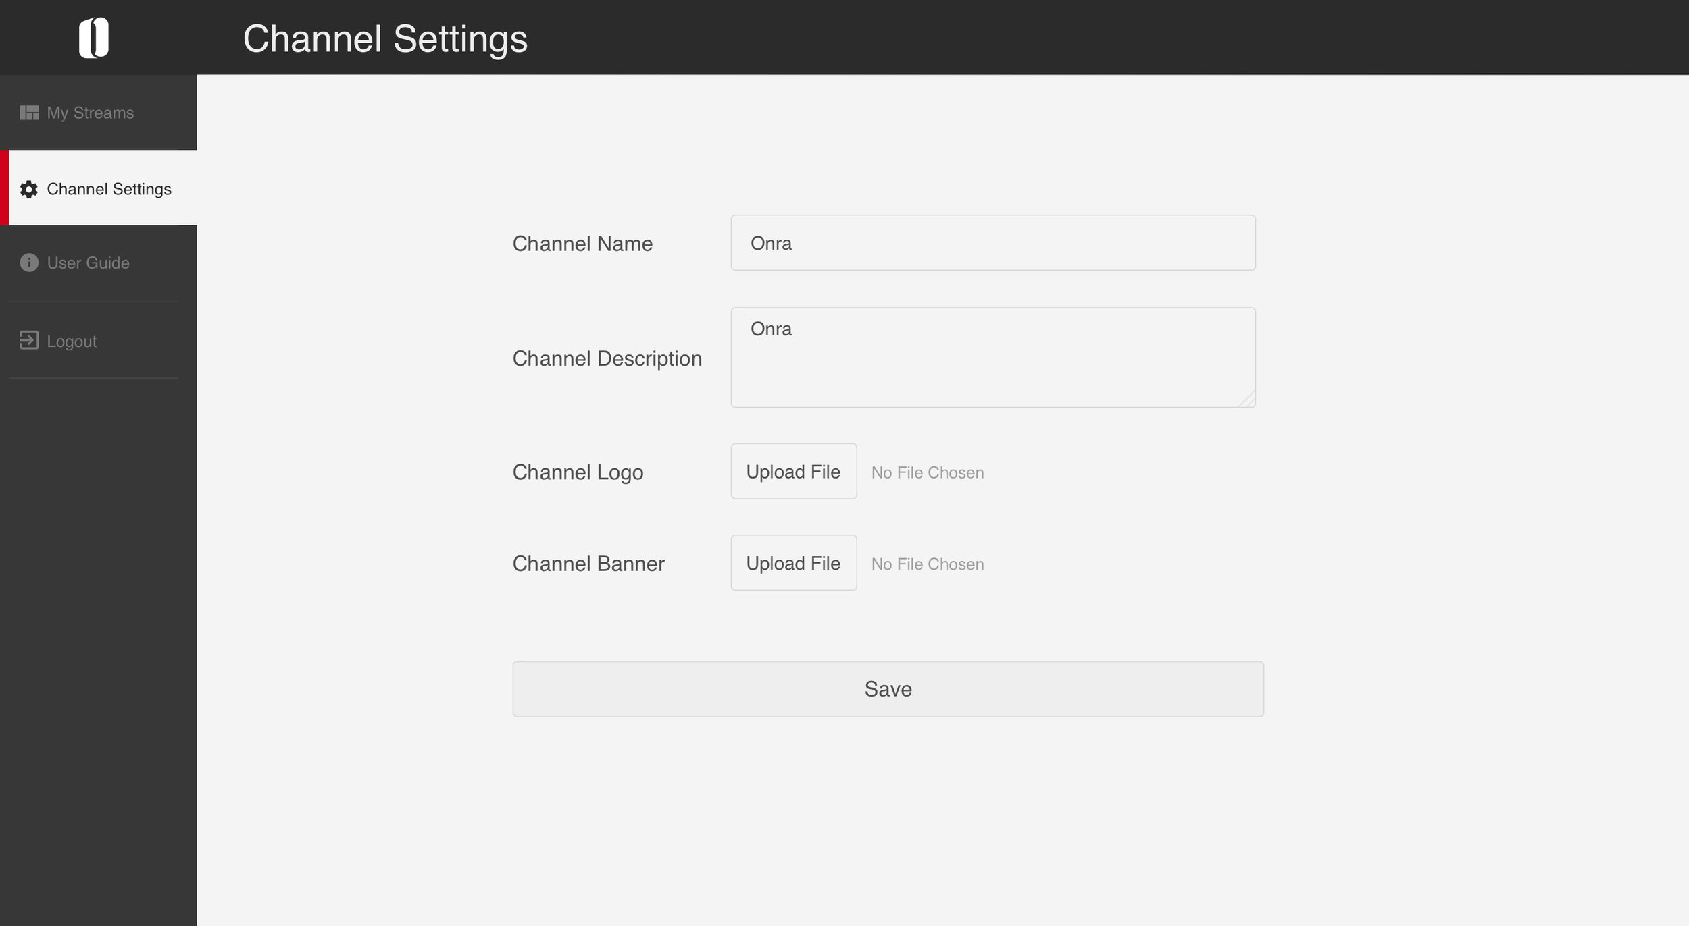Image resolution: width=1689 pixels, height=926 pixels.
Task: Click inside the Channel Description textarea
Action: [993, 358]
